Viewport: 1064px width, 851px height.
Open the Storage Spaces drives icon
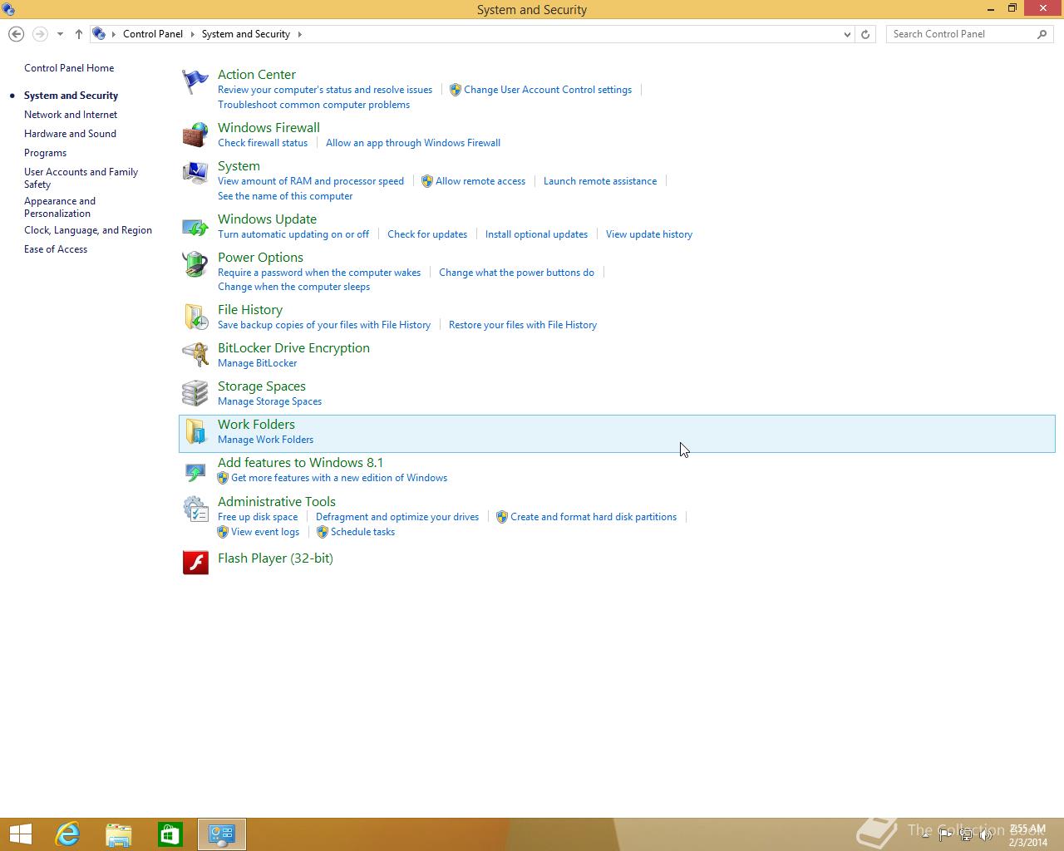[x=195, y=393]
